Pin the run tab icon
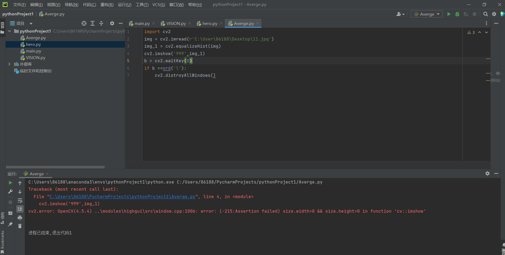The width and height of the screenshot is (505, 255). coord(10,224)
